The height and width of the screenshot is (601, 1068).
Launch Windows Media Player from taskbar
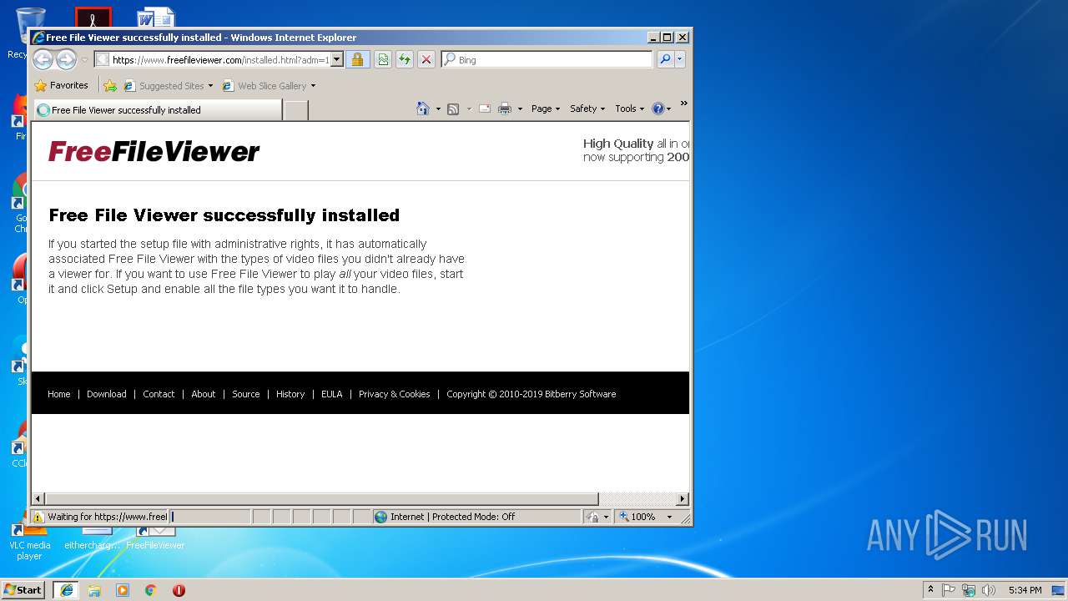(x=123, y=590)
